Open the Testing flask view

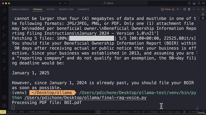(4, 61)
